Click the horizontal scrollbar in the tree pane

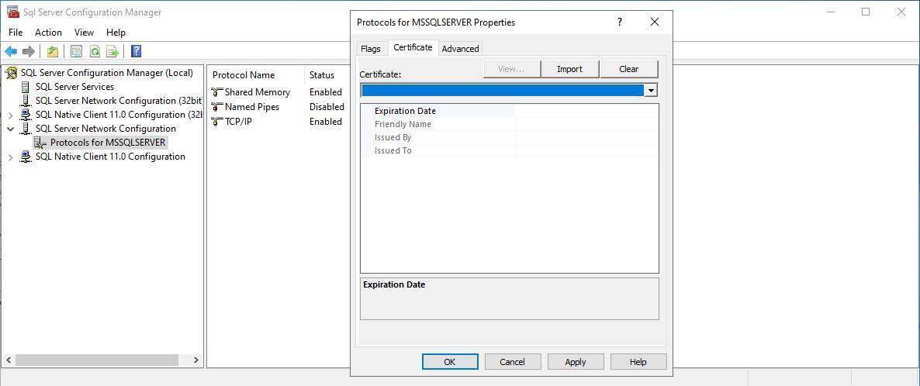pyautogui.click(x=96, y=360)
